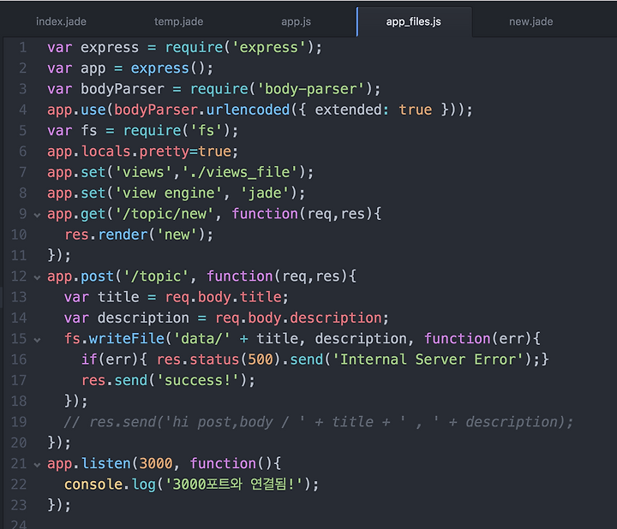
Task: Click 'extended:' on line 4
Action: (352, 110)
